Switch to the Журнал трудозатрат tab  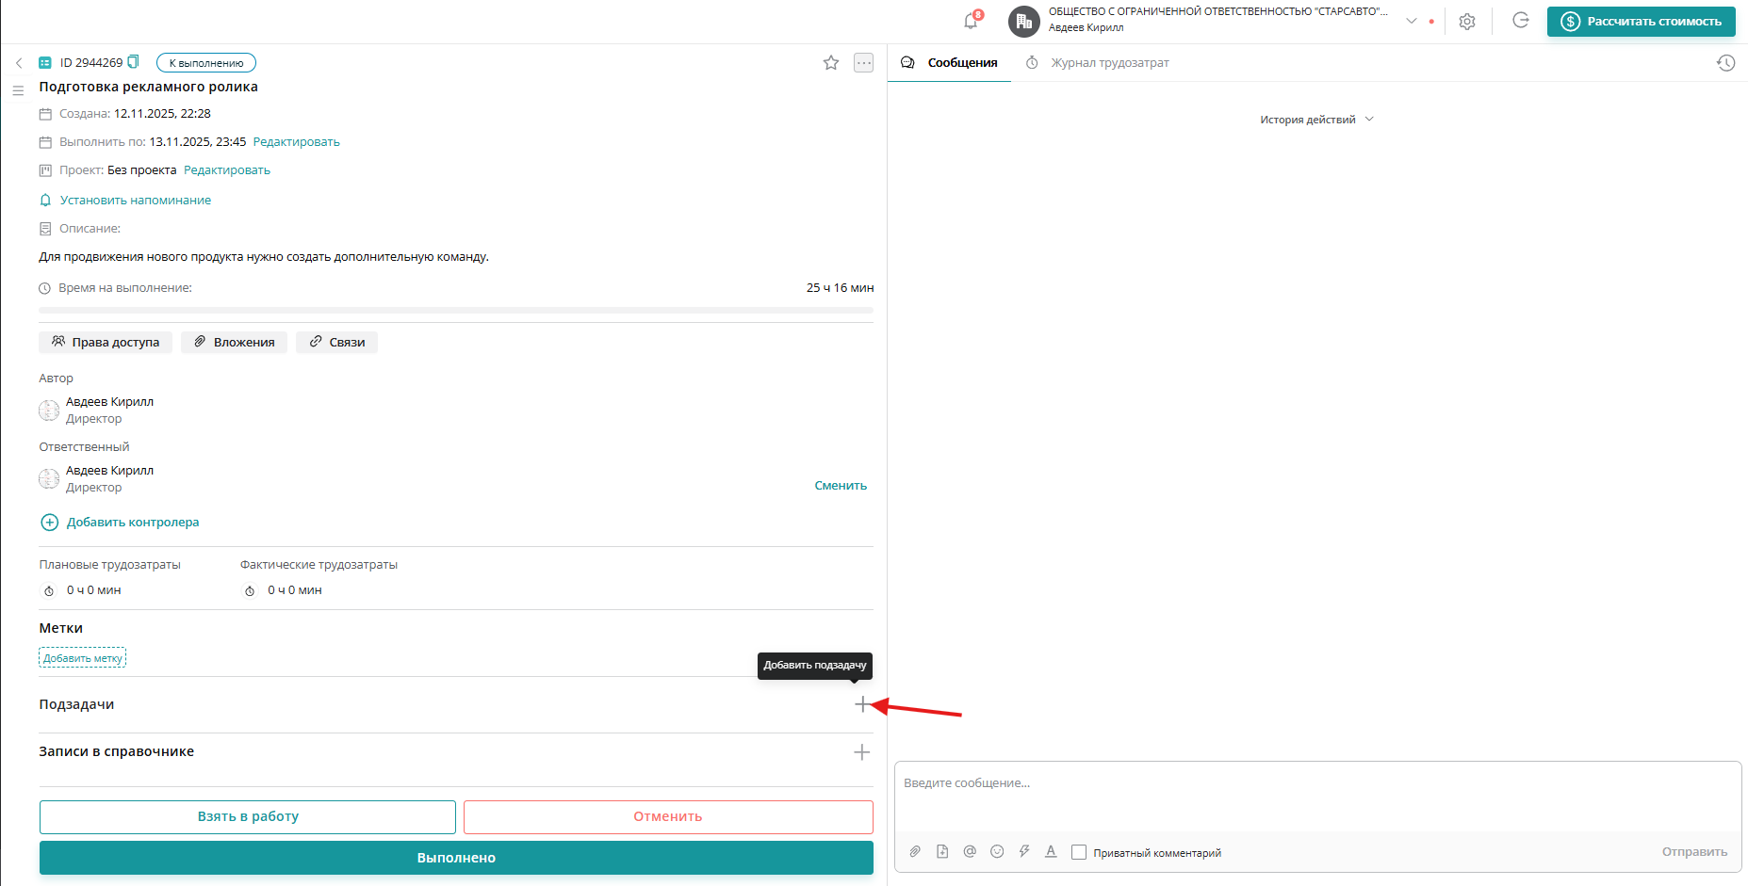click(x=1098, y=63)
